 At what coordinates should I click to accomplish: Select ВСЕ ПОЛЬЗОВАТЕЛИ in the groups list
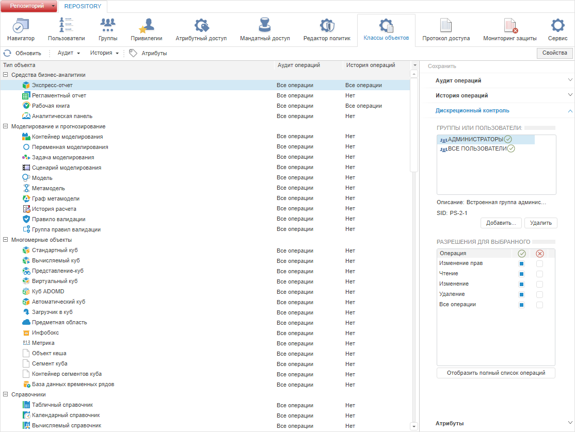coord(477,149)
